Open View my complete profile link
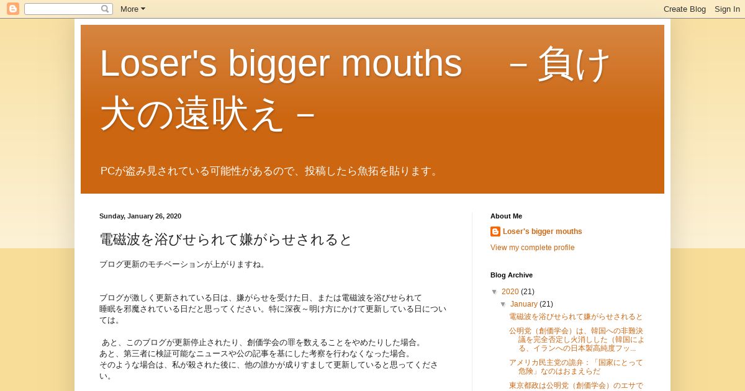745x391 pixels. point(533,248)
